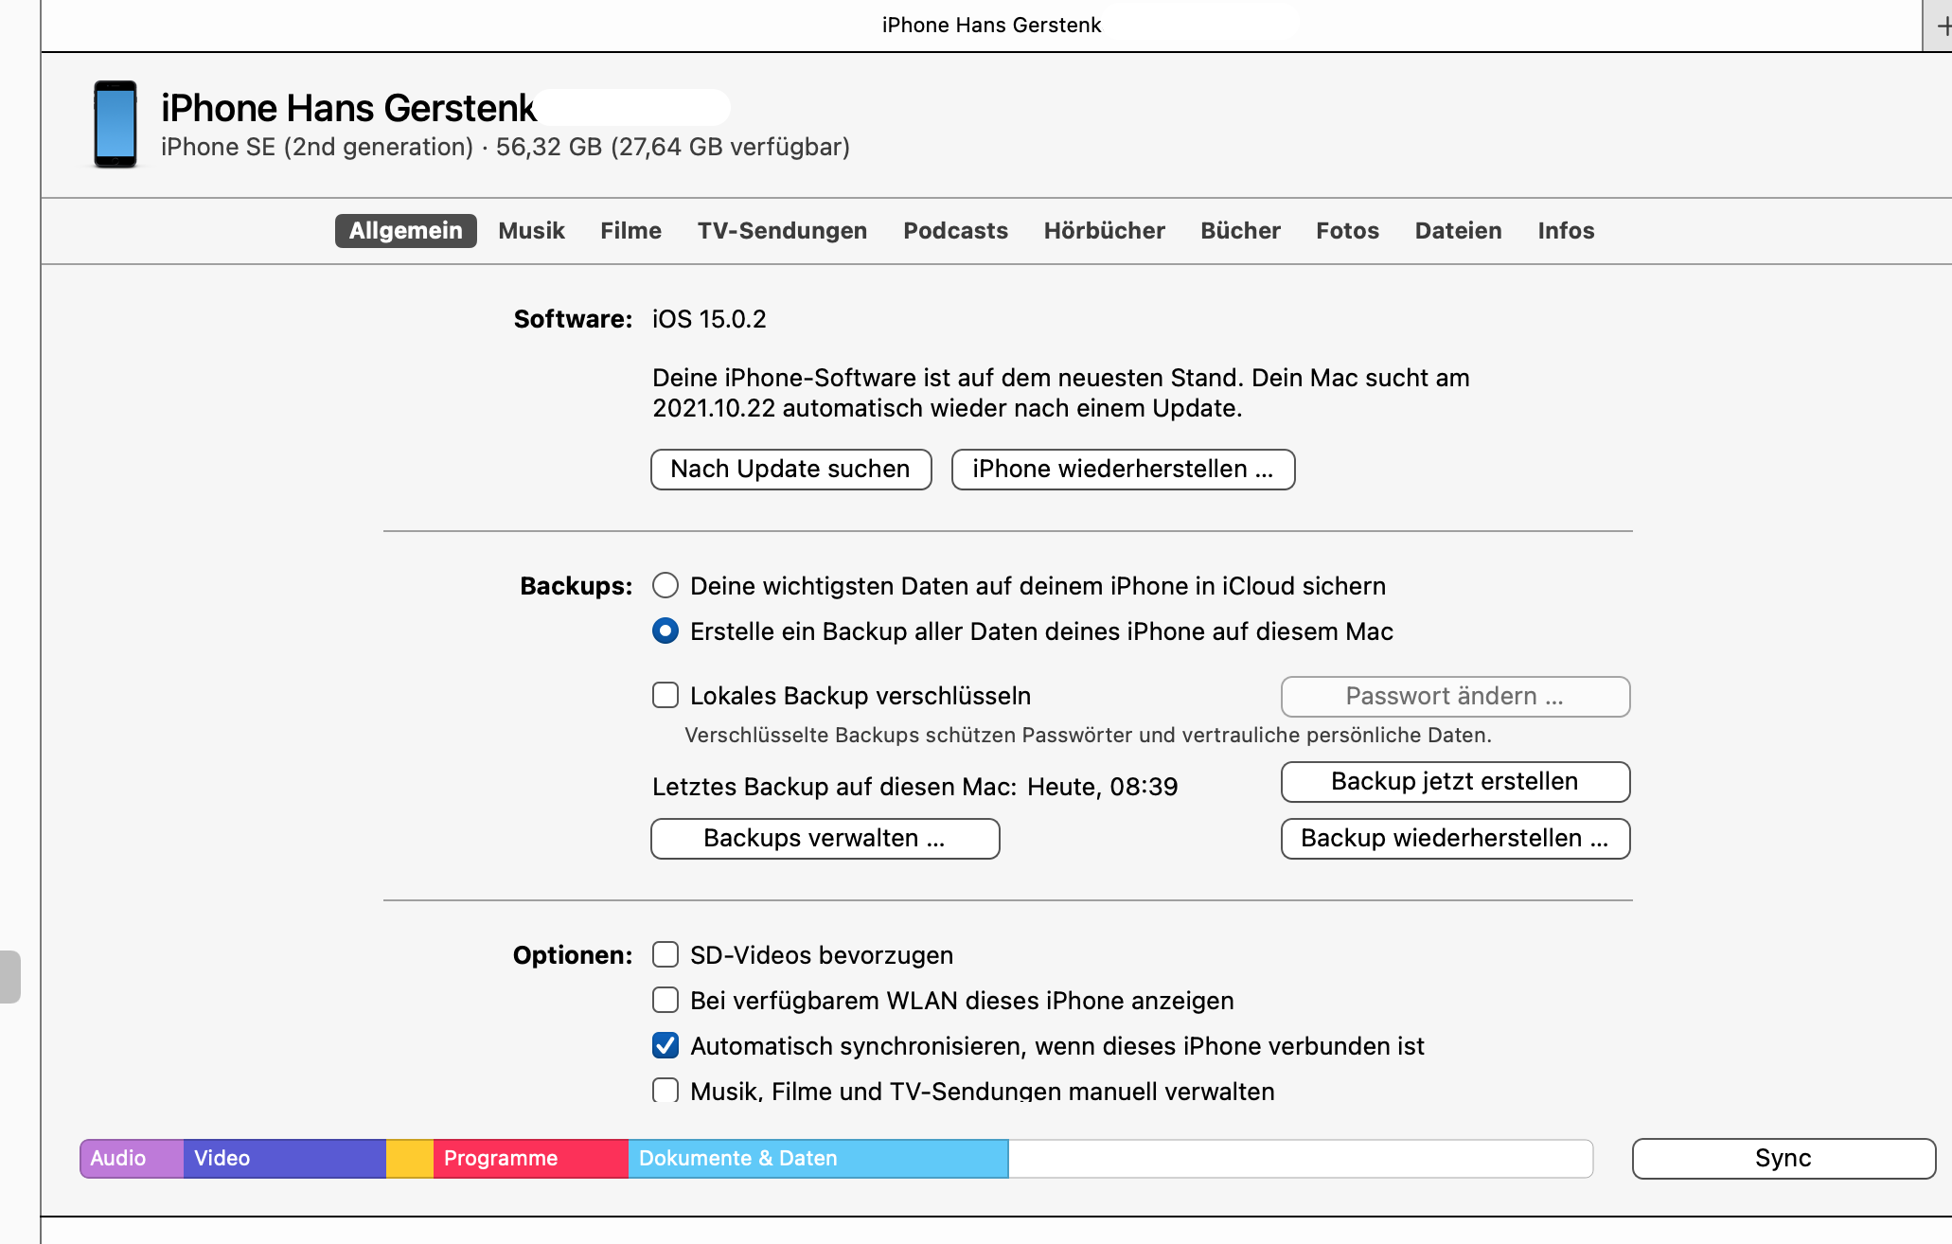Enable show iPhone on WLAN checkbox
The image size is (1952, 1244).
[665, 1000]
